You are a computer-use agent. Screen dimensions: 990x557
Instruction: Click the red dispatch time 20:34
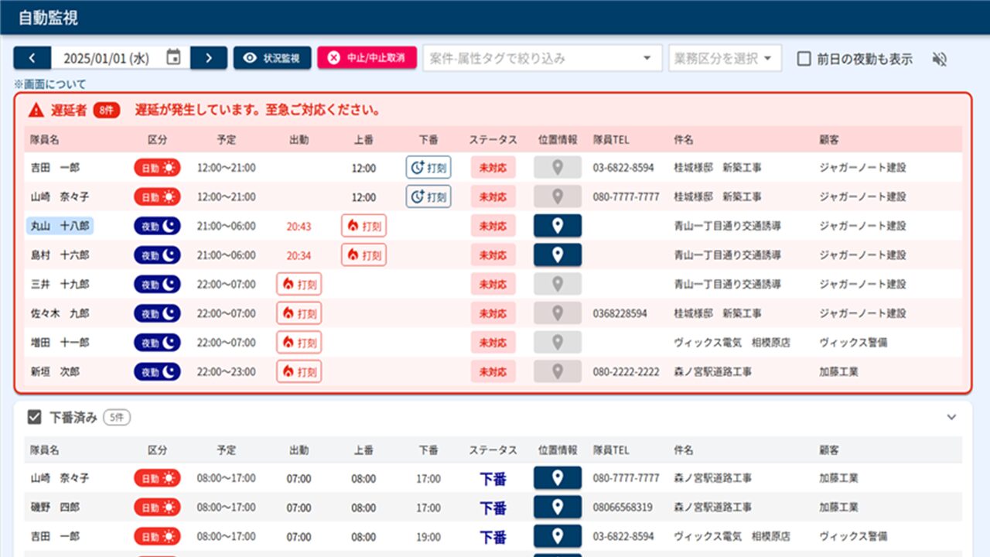pyautogui.click(x=299, y=255)
